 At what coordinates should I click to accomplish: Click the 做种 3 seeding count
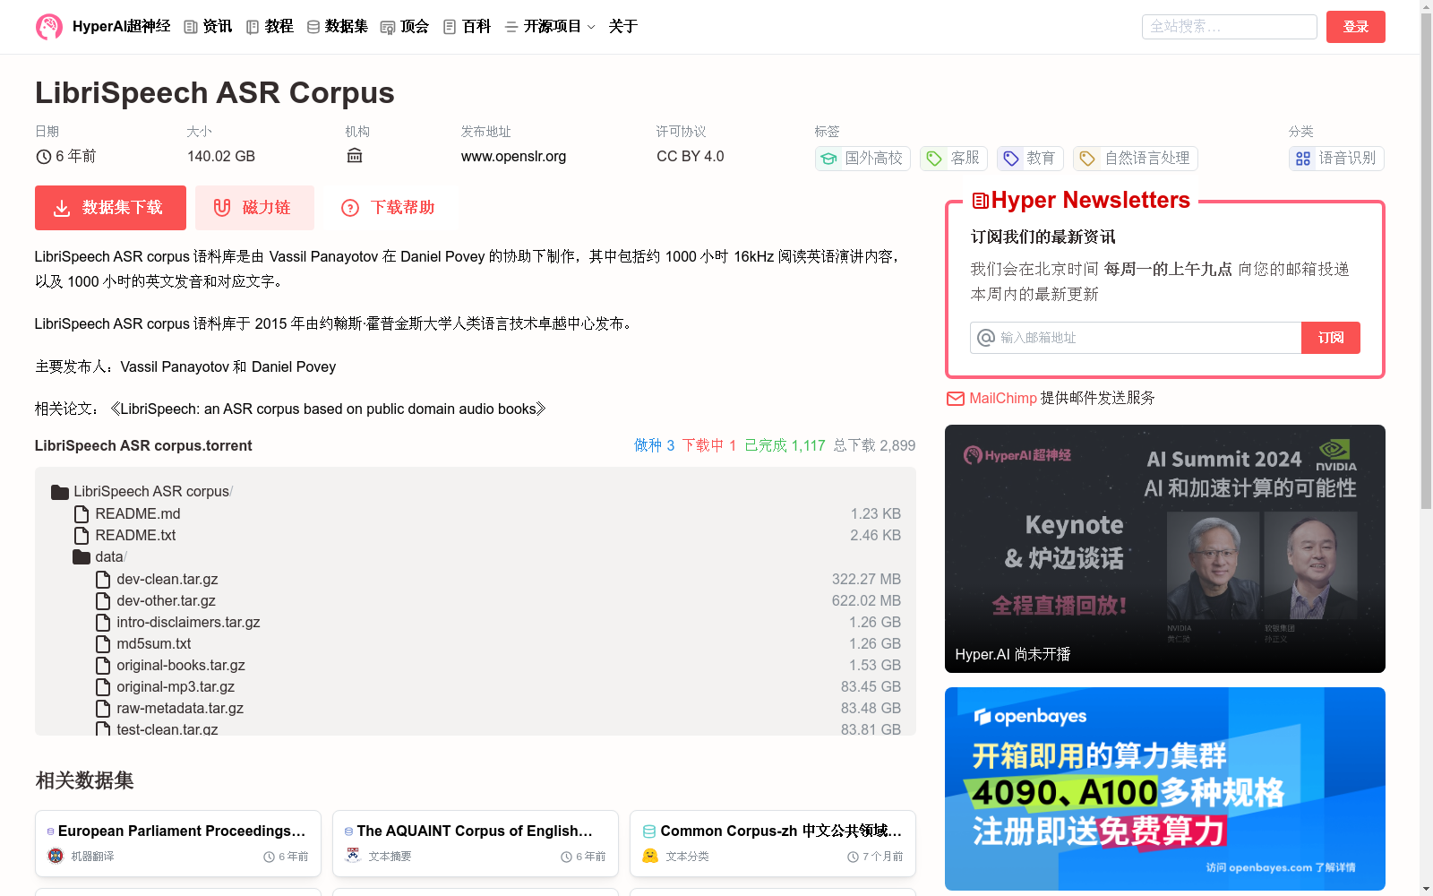point(654,445)
